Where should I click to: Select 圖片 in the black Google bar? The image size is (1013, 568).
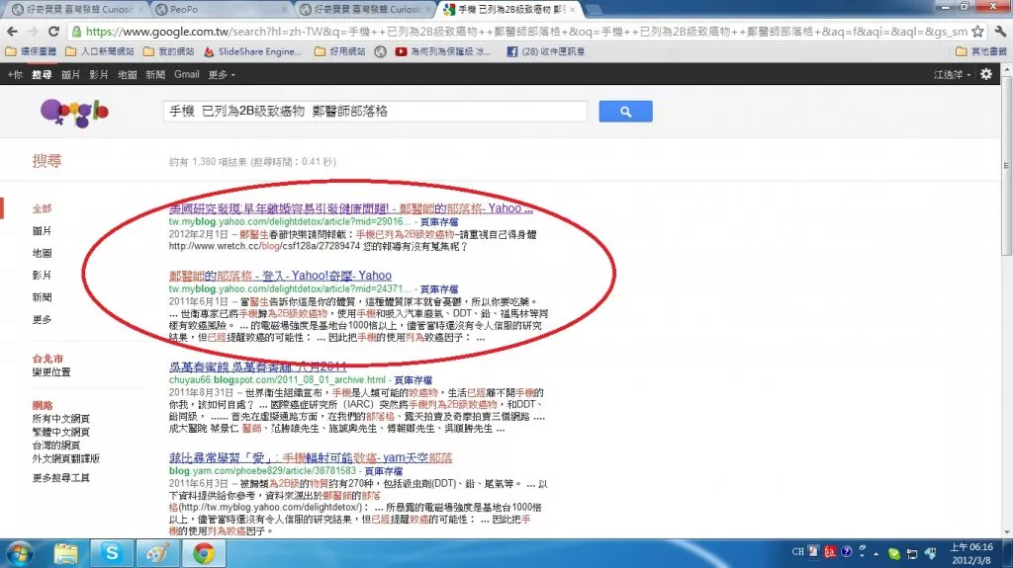(x=70, y=74)
